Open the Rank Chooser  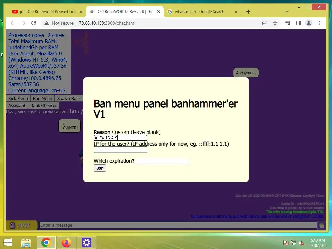(43, 105)
